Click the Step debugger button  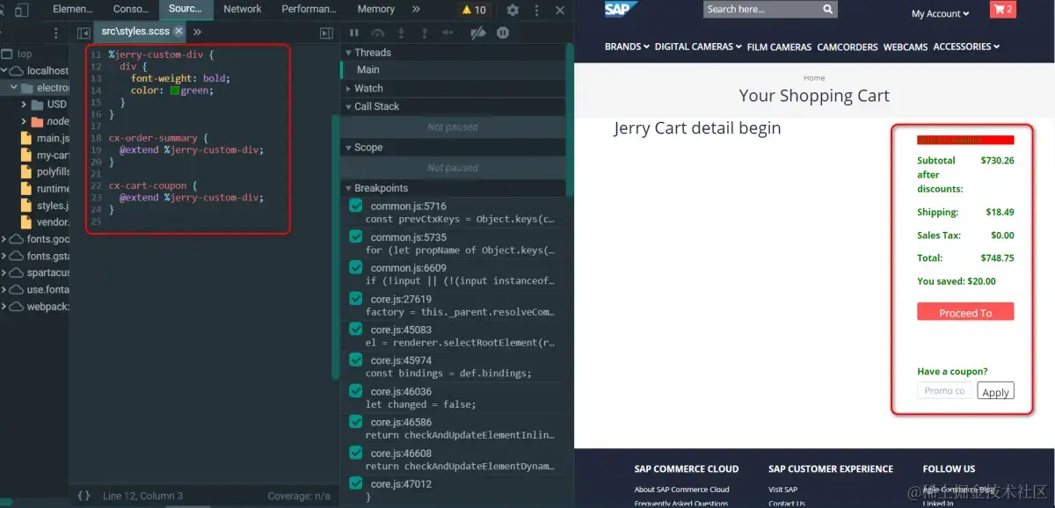[x=447, y=33]
